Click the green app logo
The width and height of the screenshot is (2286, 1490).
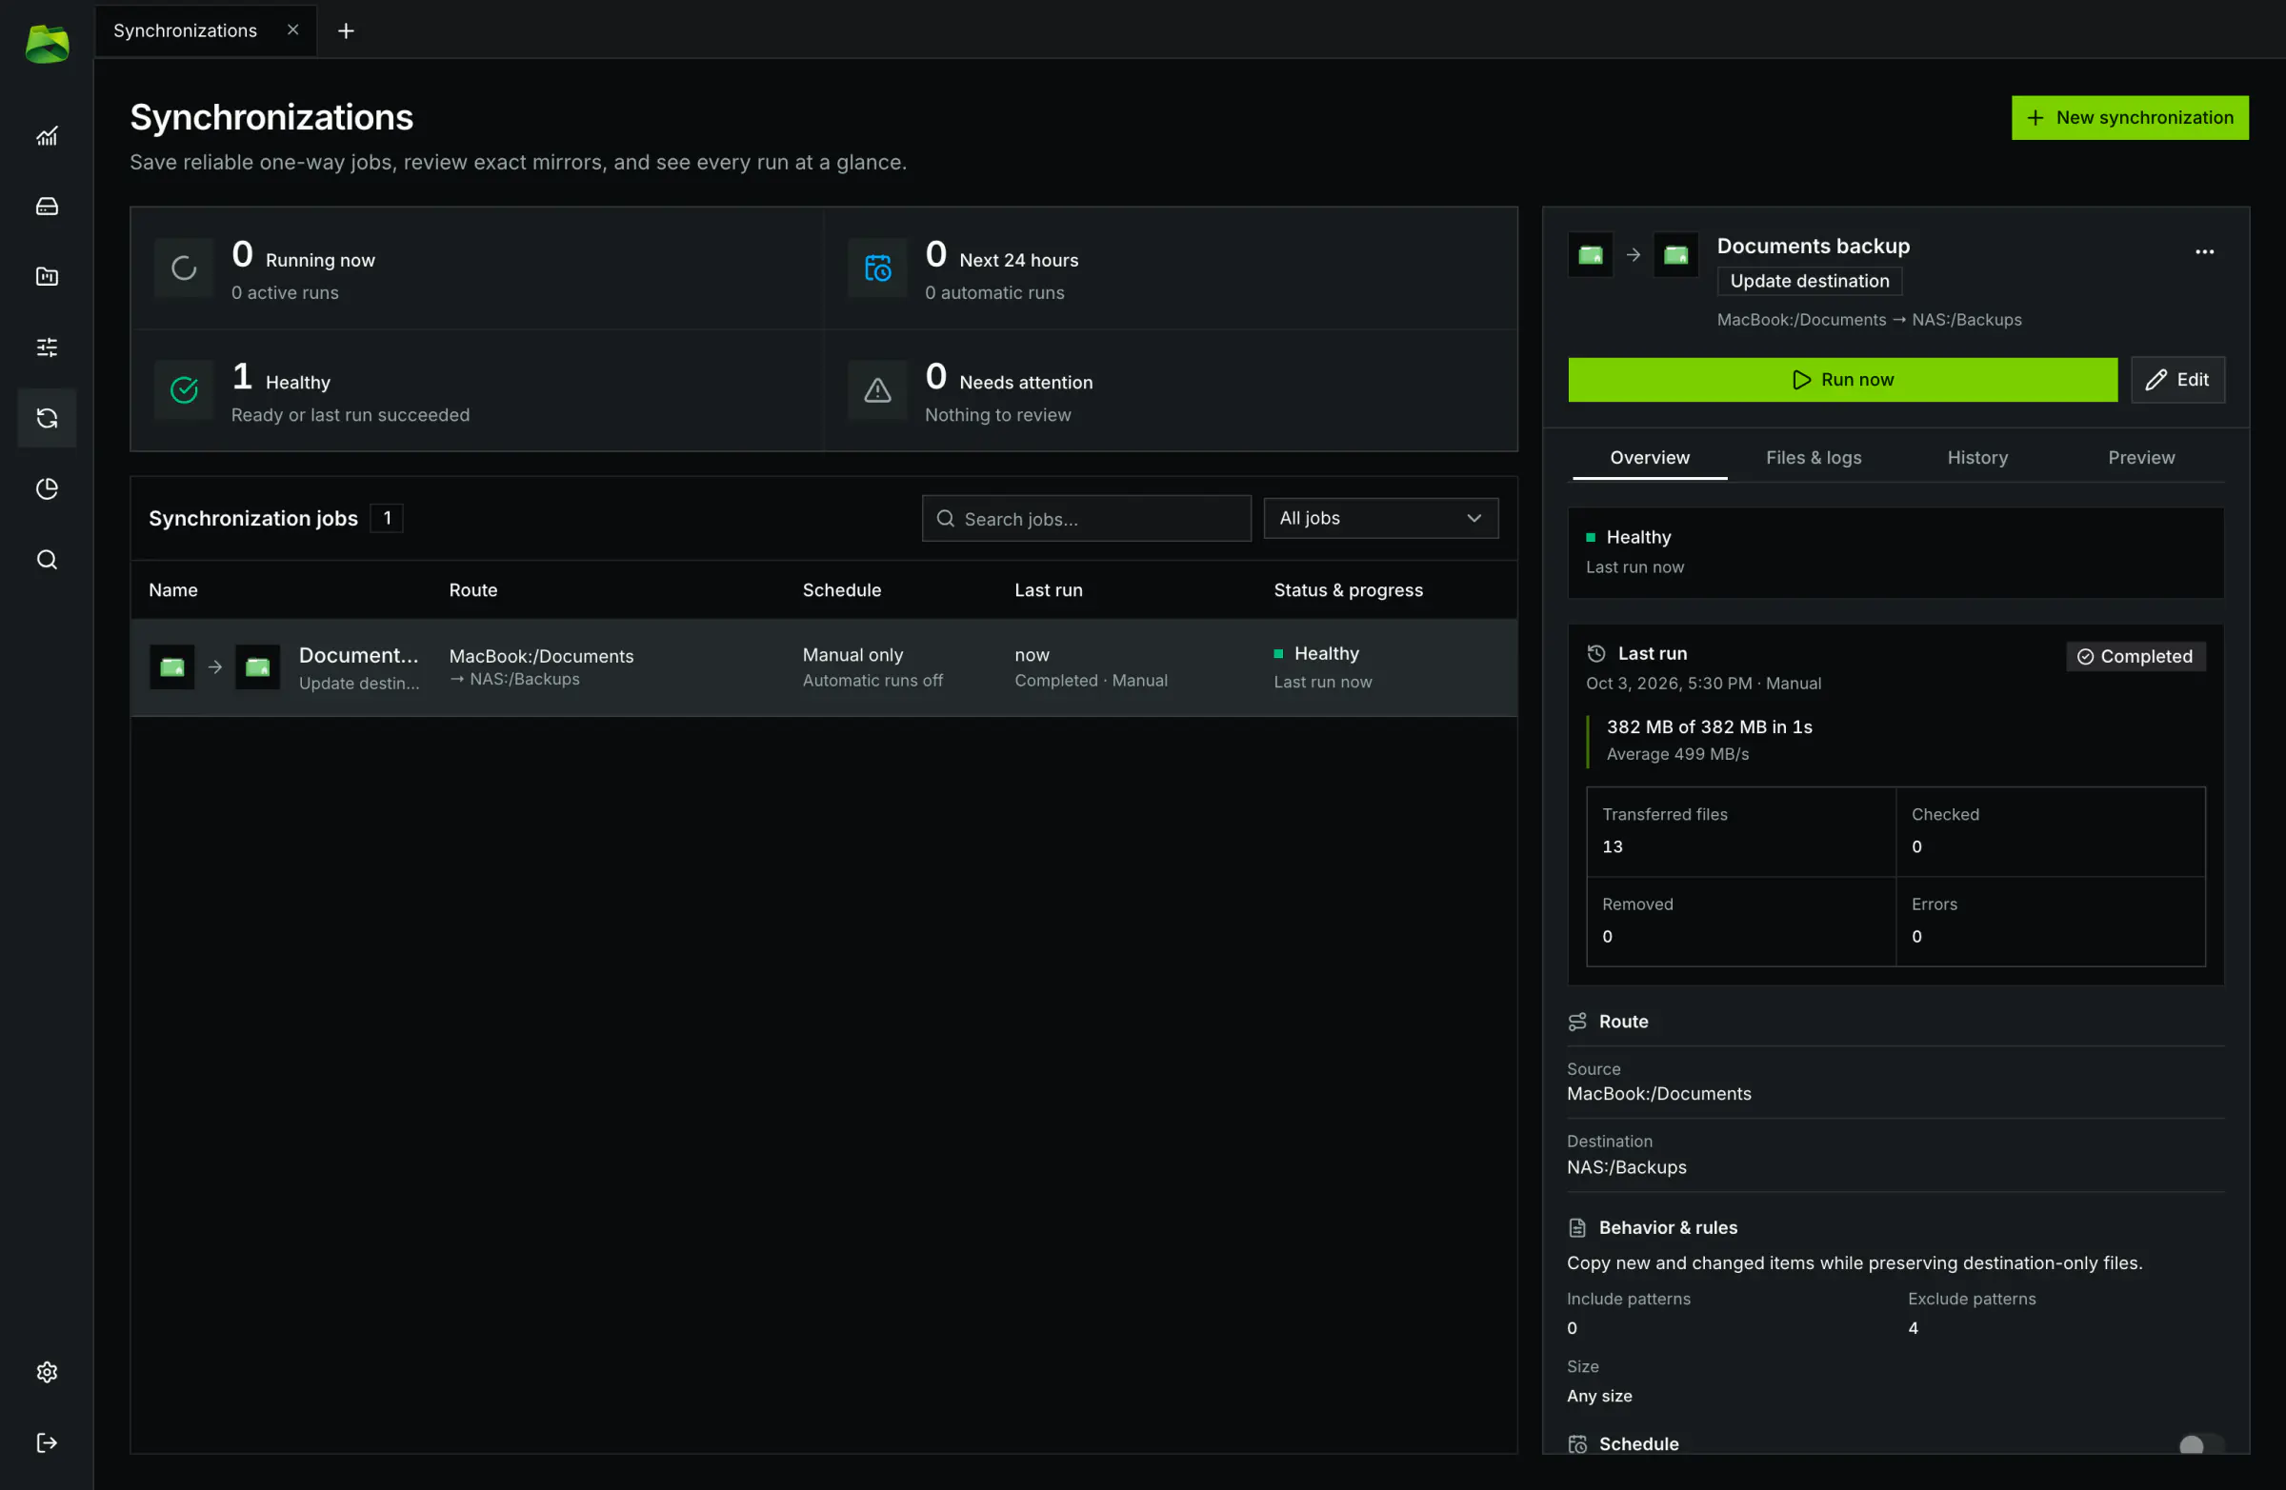coord(47,44)
